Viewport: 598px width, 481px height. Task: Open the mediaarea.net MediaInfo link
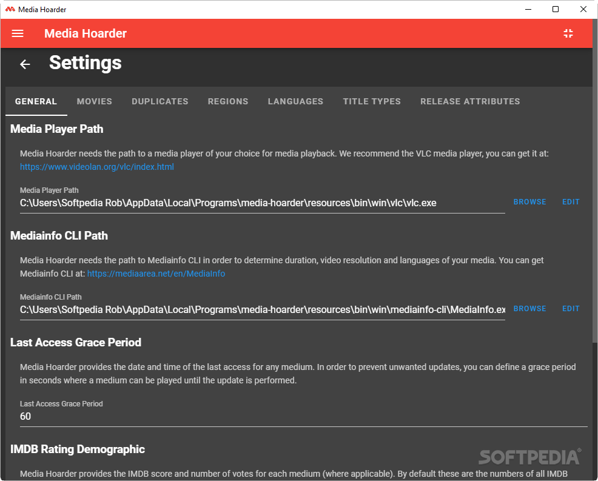(x=156, y=274)
